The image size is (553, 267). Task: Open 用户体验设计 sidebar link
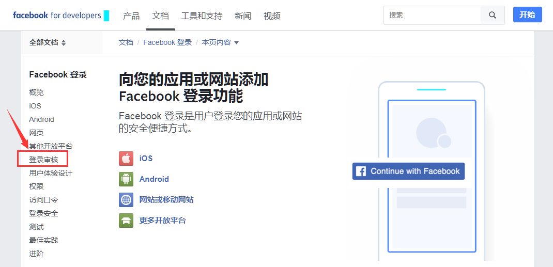pos(51,173)
